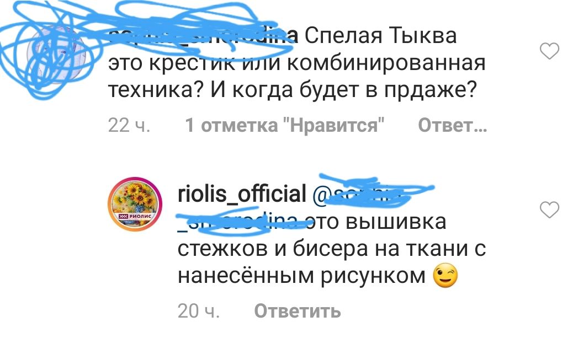584x354 pixels.
Task: Tap the "И когда будет в прдаже?" question
Action: pos(344,90)
